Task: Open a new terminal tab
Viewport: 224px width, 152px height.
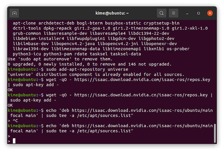Action: click(14, 13)
